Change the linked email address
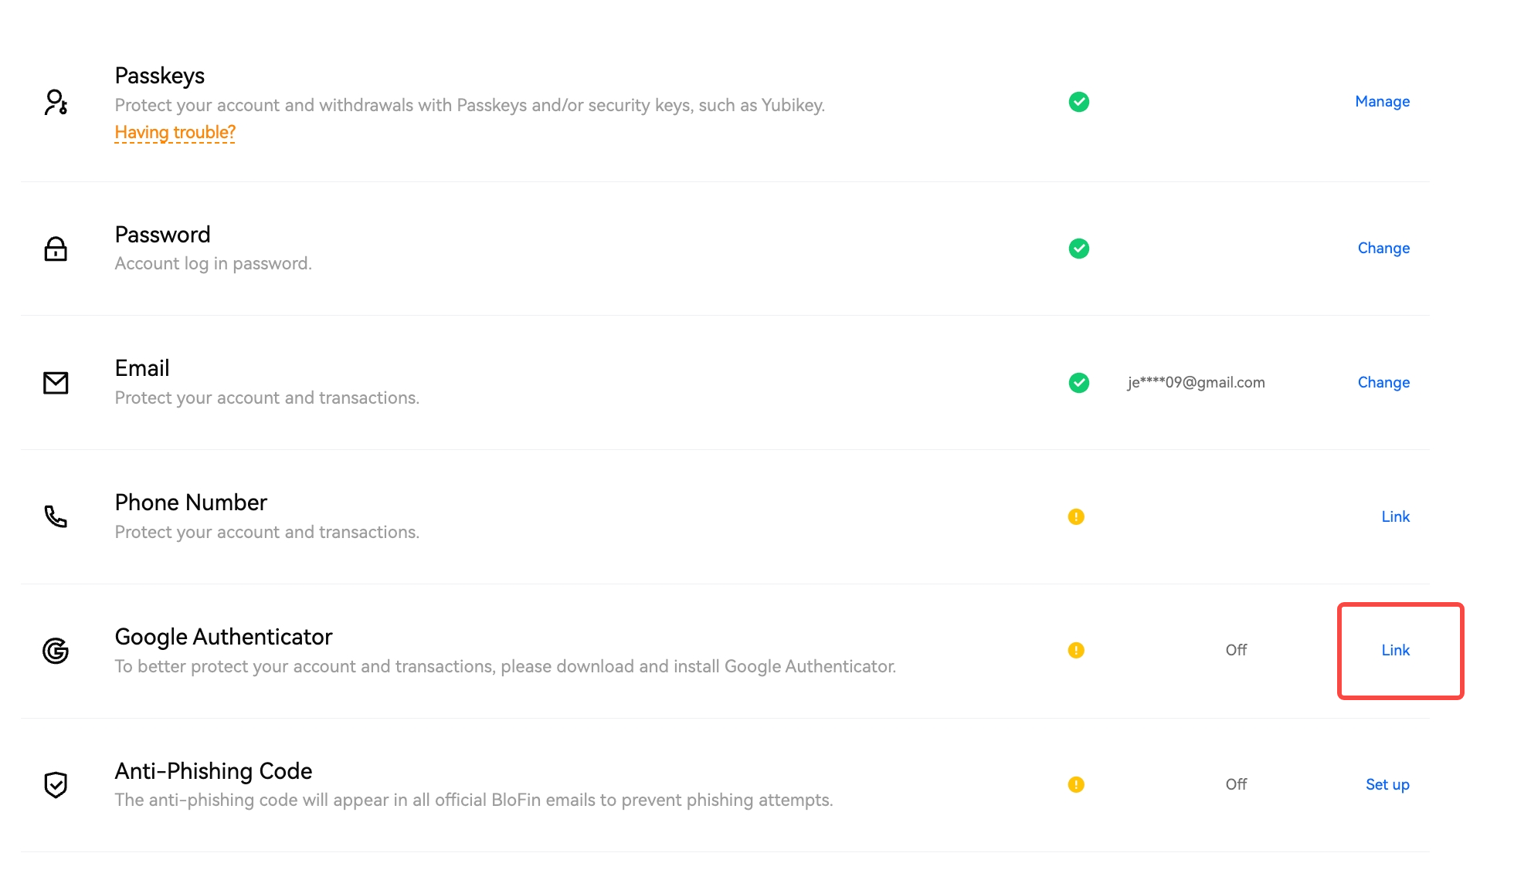Image resolution: width=1514 pixels, height=880 pixels. pyautogui.click(x=1383, y=382)
